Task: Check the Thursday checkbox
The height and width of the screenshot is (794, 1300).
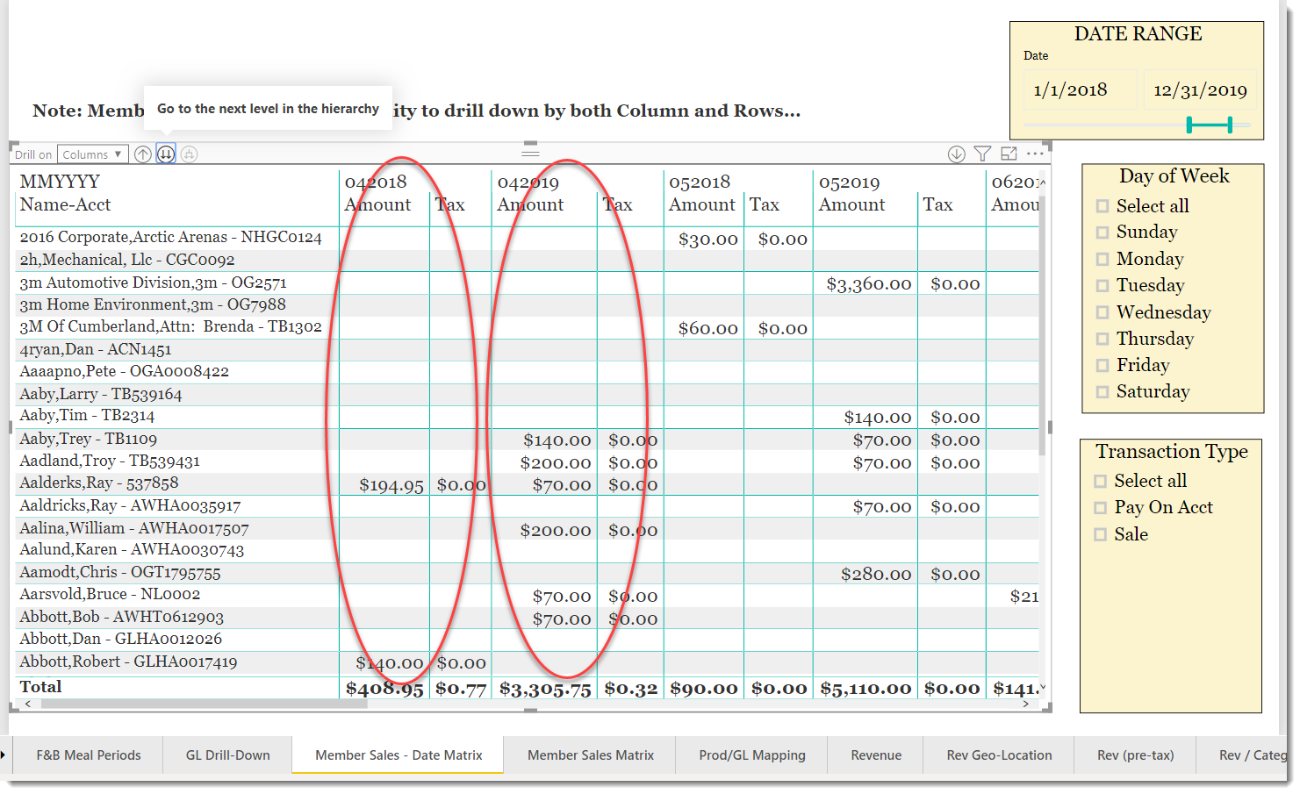Action: [1102, 339]
